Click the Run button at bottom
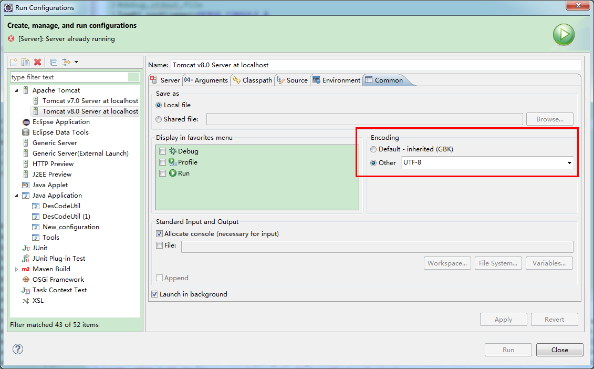The width and height of the screenshot is (594, 369). coord(508,350)
